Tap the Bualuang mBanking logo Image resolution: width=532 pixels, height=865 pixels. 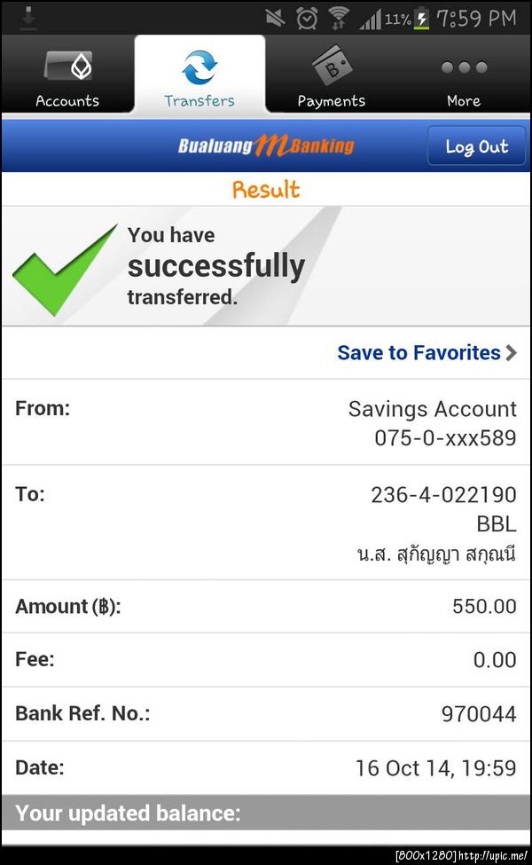point(265,145)
